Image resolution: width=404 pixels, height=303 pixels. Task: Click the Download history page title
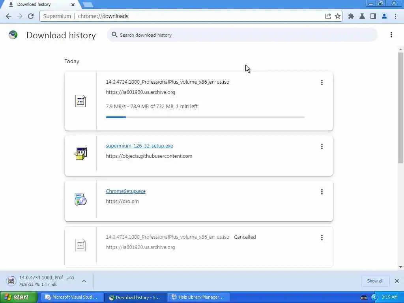click(61, 35)
